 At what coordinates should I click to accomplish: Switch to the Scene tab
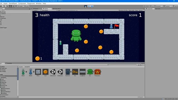point(36,9)
